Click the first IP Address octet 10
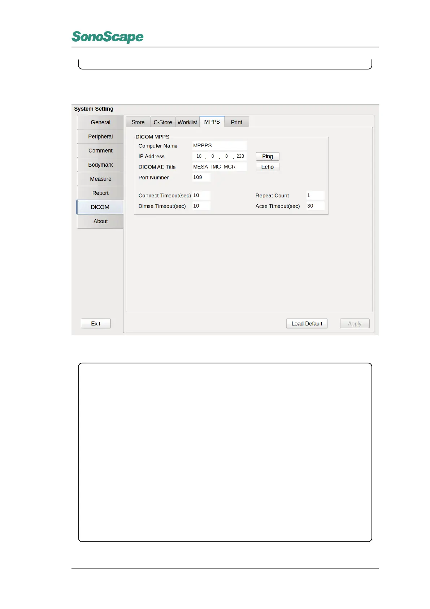This screenshot has height=609, width=430. 199,156
